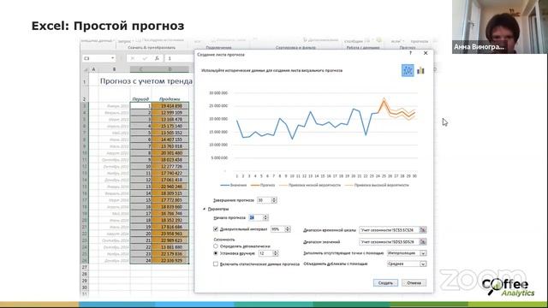Adjust the Начало прогноза spinner
The height and width of the screenshot is (308, 548).
265,217
